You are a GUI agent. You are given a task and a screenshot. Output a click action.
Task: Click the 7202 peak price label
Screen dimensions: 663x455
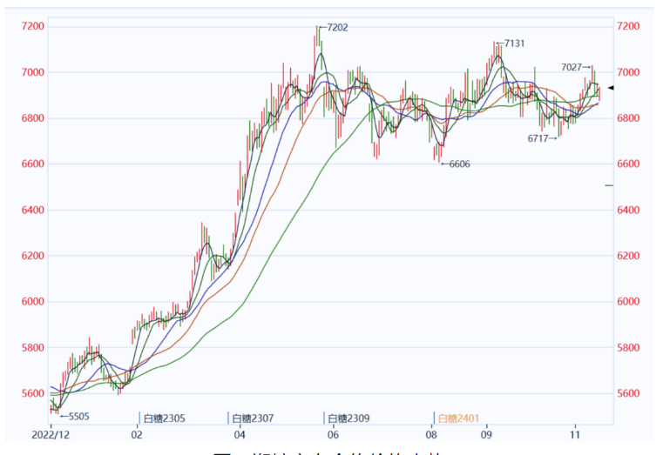[336, 28]
